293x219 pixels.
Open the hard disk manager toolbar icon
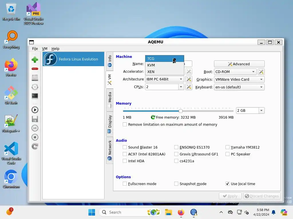coord(35,78)
